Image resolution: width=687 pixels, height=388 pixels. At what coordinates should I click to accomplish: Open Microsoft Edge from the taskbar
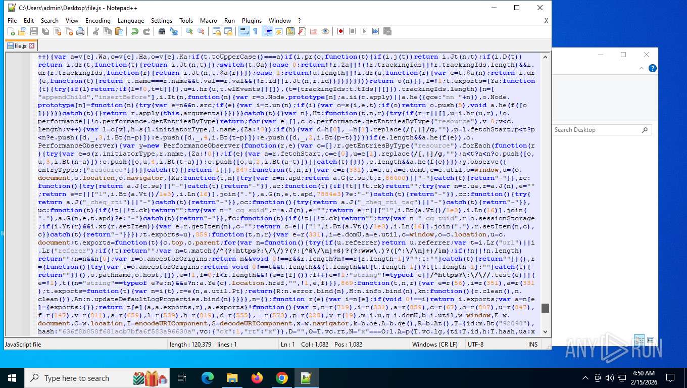208,378
